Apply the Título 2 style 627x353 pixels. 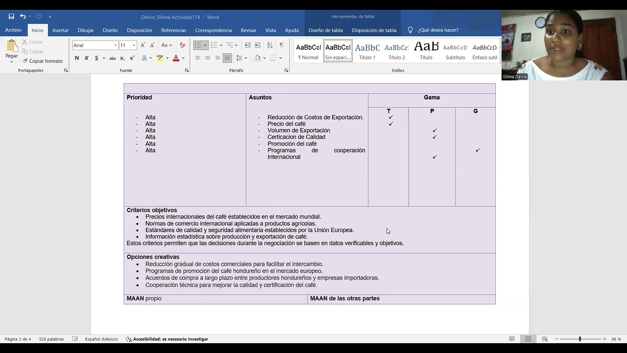click(397, 51)
